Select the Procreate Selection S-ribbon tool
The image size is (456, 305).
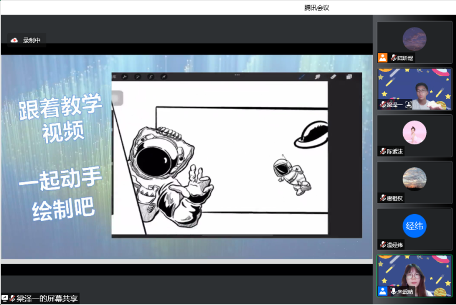[x=151, y=77]
